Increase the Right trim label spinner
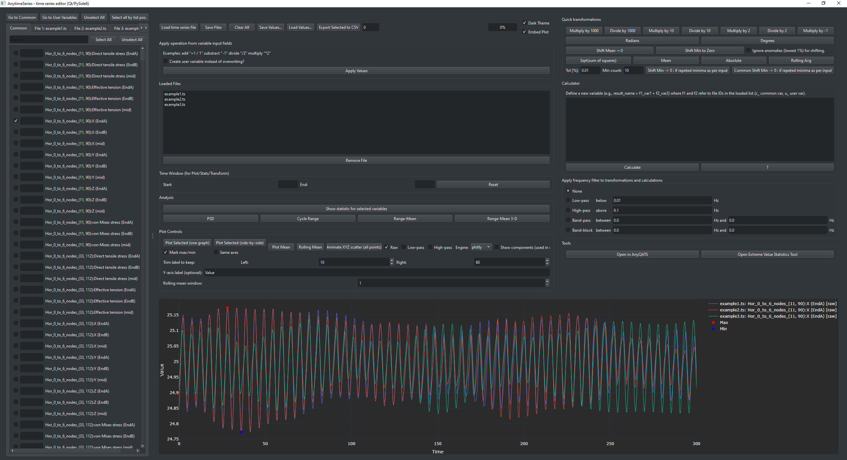 [x=547, y=260]
